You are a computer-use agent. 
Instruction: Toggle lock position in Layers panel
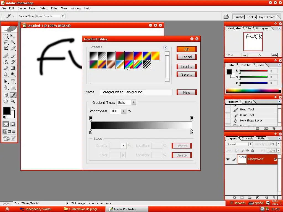coord(247,150)
